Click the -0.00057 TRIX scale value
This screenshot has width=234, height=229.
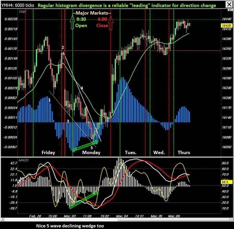coord(10,147)
